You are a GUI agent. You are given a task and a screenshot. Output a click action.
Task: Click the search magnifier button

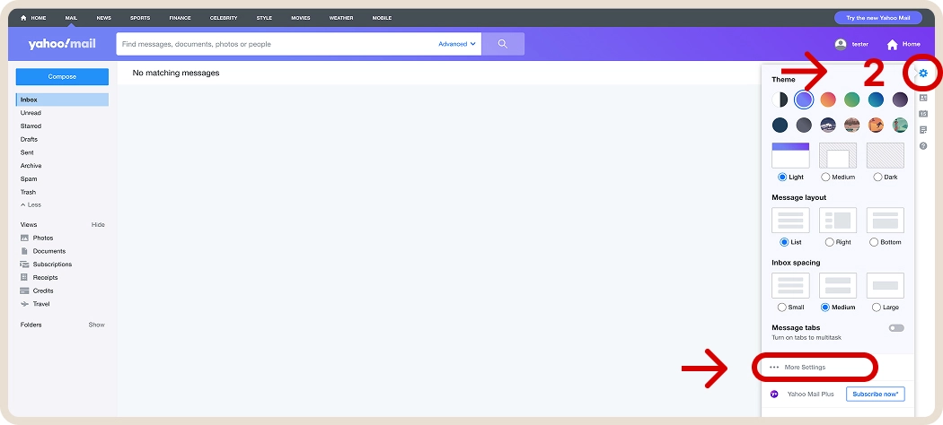[503, 44]
